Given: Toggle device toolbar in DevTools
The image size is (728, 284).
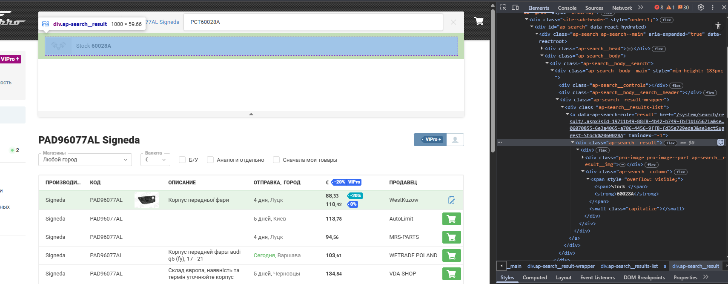Looking at the screenshot, I should pos(515,7).
